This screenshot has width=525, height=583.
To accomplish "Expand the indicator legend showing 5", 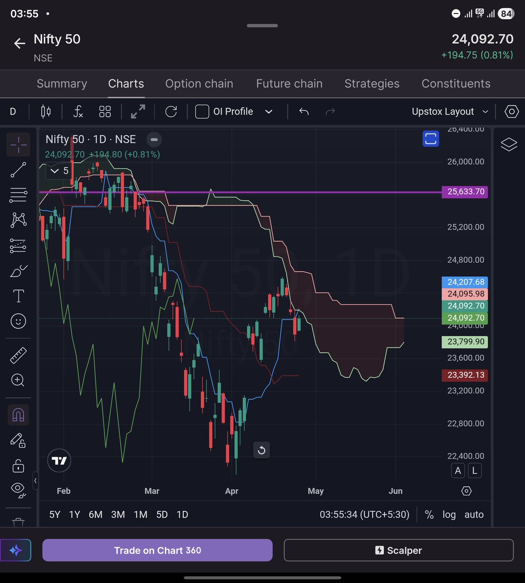I will click(x=60, y=171).
